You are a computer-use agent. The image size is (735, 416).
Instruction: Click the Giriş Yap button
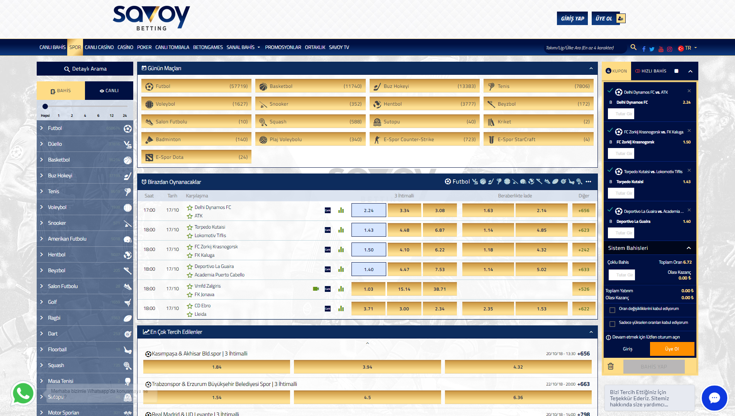(572, 19)
